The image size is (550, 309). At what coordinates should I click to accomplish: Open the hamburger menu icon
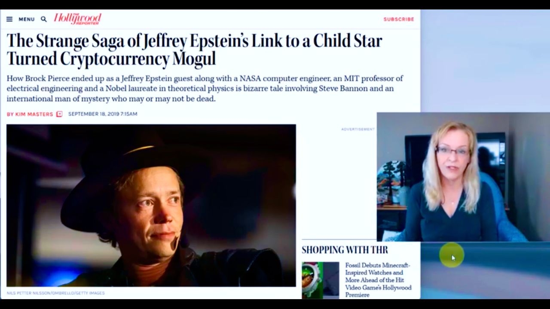[9, 19]
